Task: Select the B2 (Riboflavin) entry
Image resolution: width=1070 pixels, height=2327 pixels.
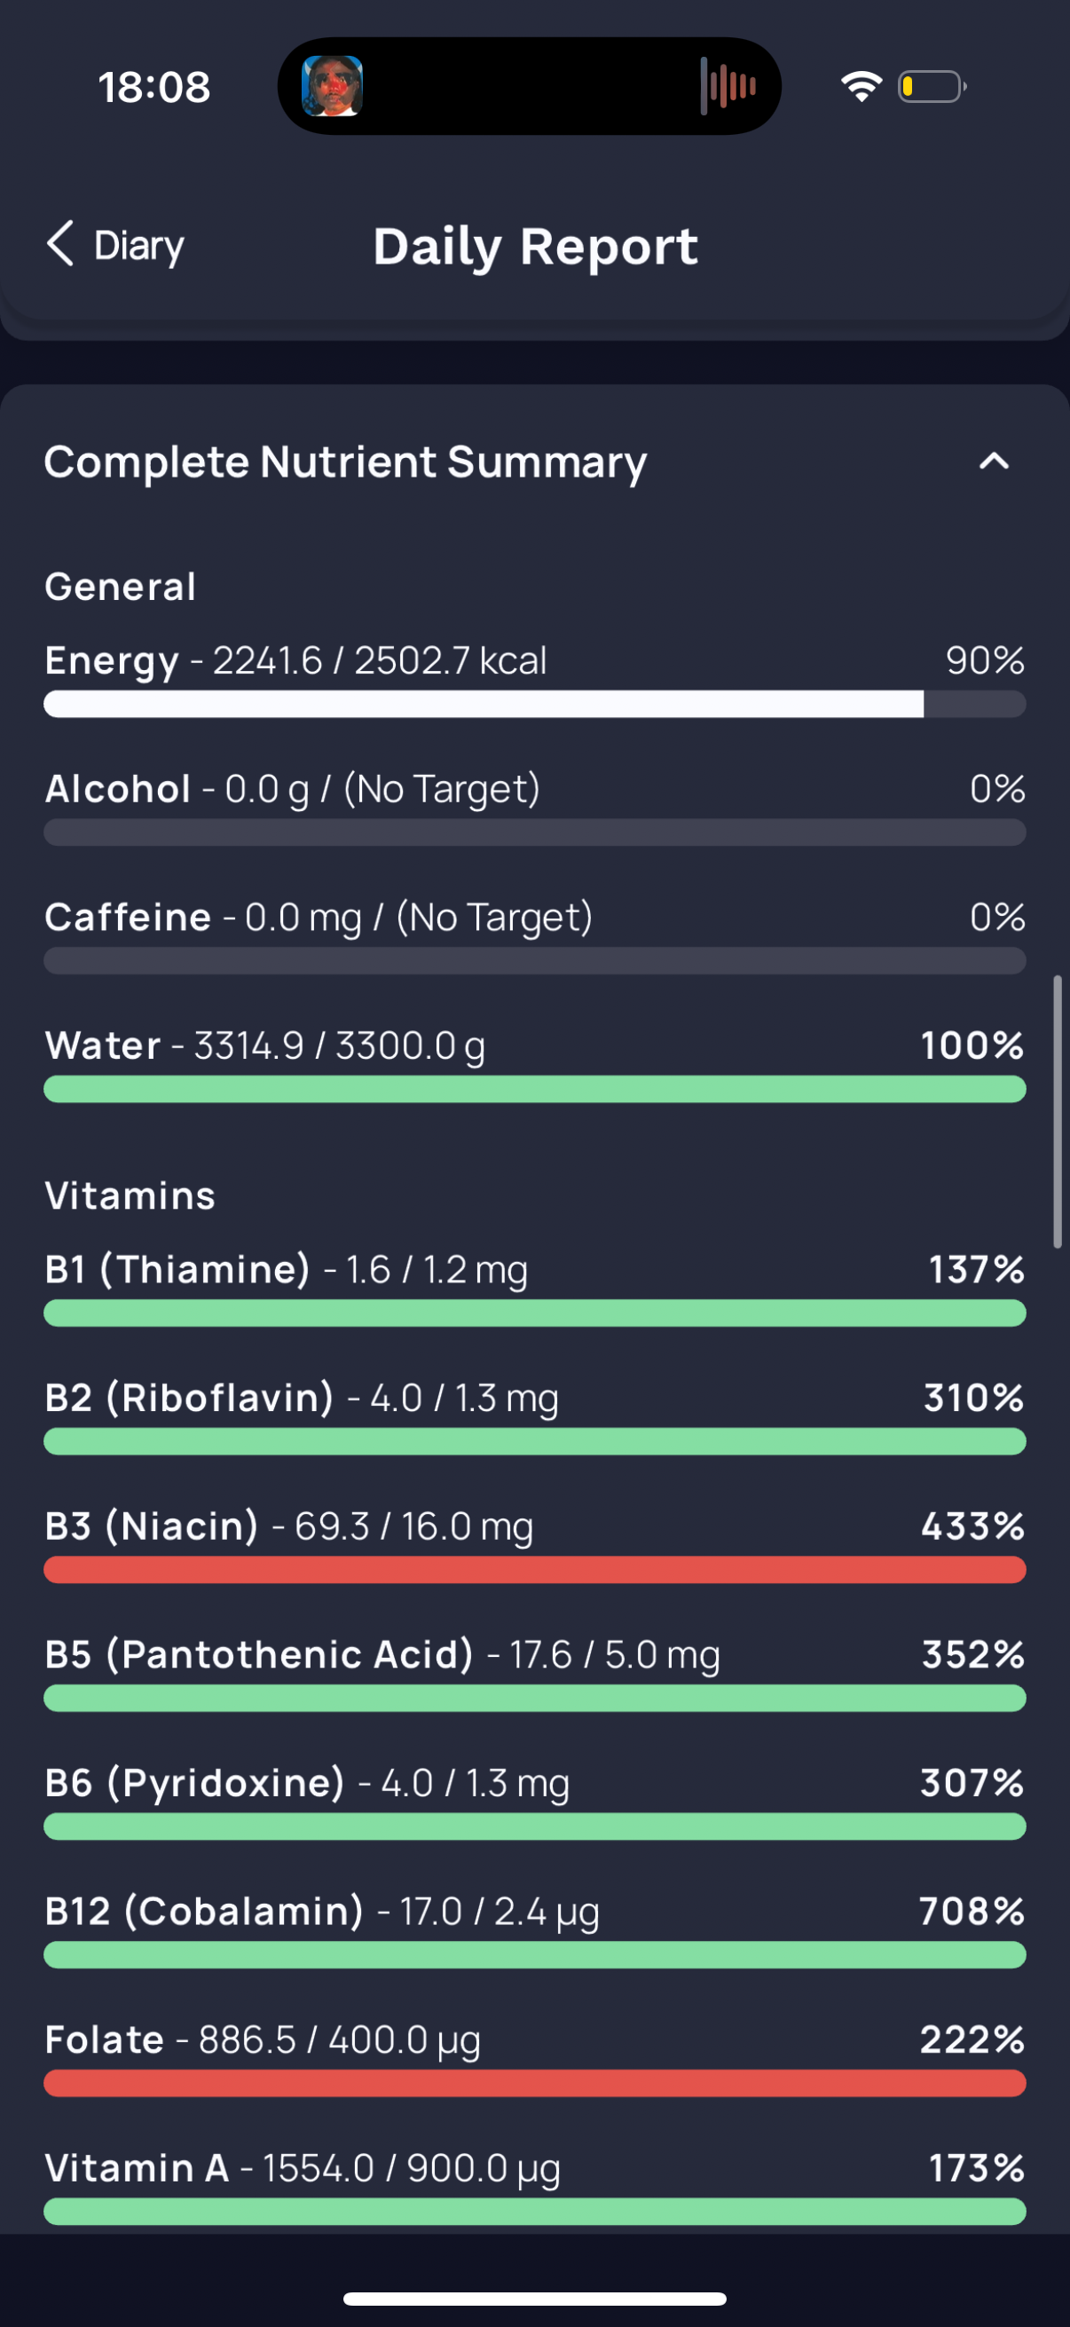Action: (x=534, y=1416)
